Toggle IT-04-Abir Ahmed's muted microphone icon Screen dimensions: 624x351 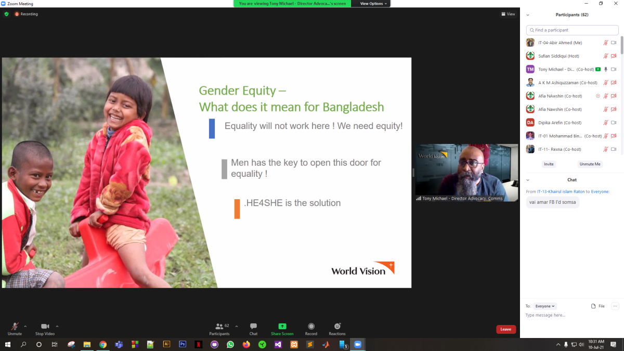[605, 43]
